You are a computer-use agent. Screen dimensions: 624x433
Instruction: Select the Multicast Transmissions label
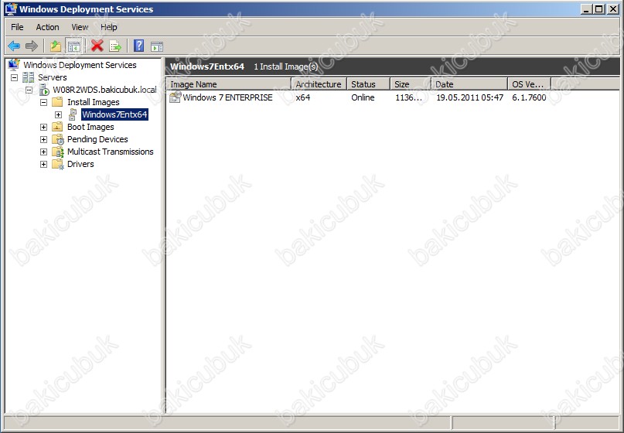point(111,152)
